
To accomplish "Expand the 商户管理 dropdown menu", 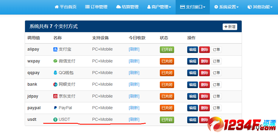I will 159,7.
